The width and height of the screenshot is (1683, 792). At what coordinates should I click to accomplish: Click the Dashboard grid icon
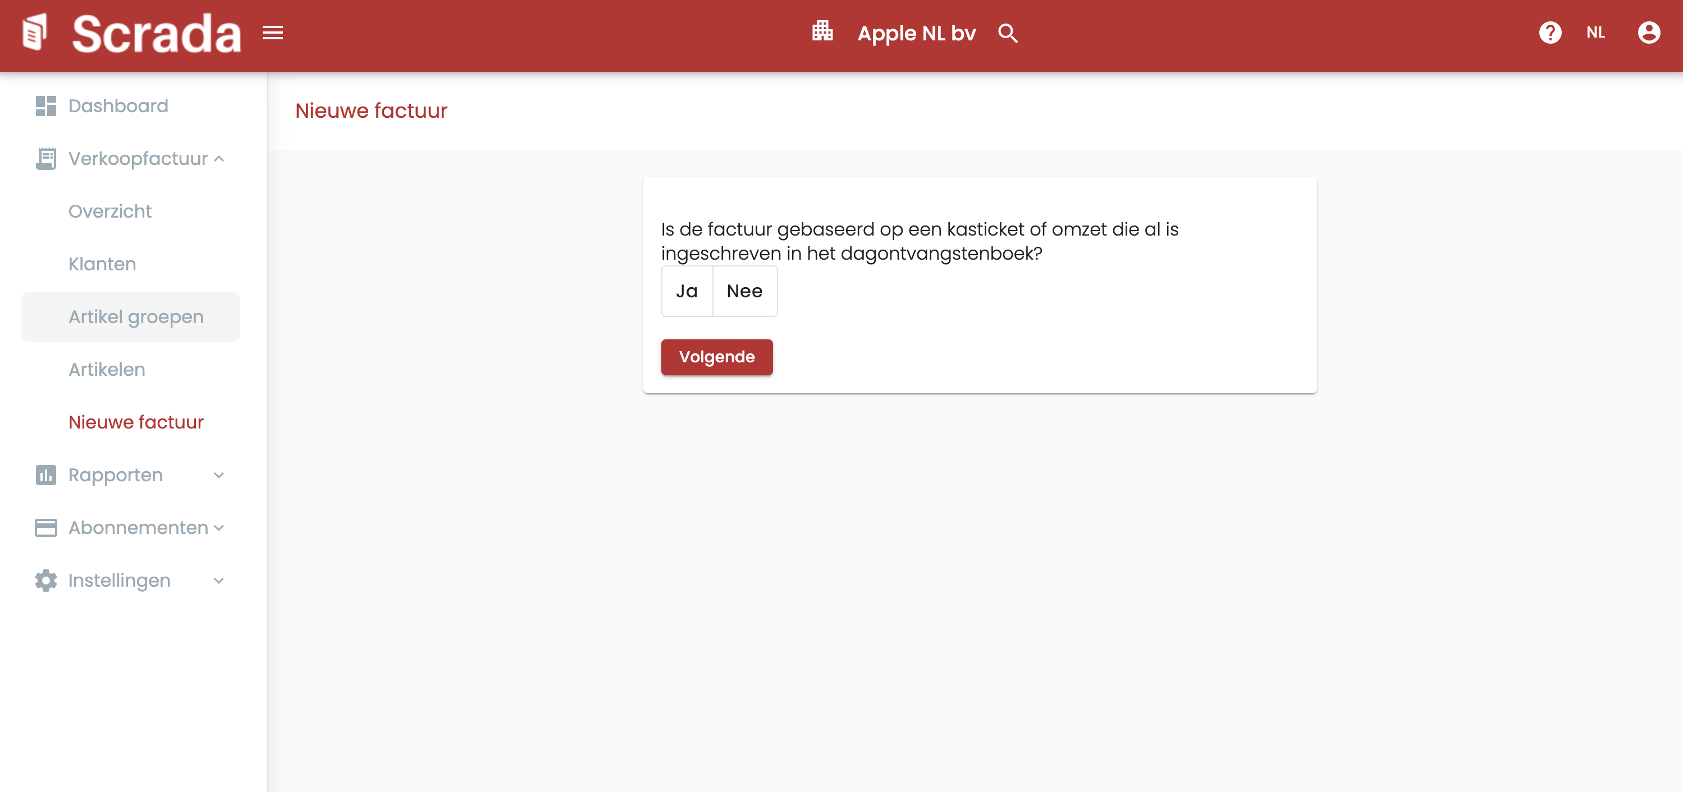[45, 106]
